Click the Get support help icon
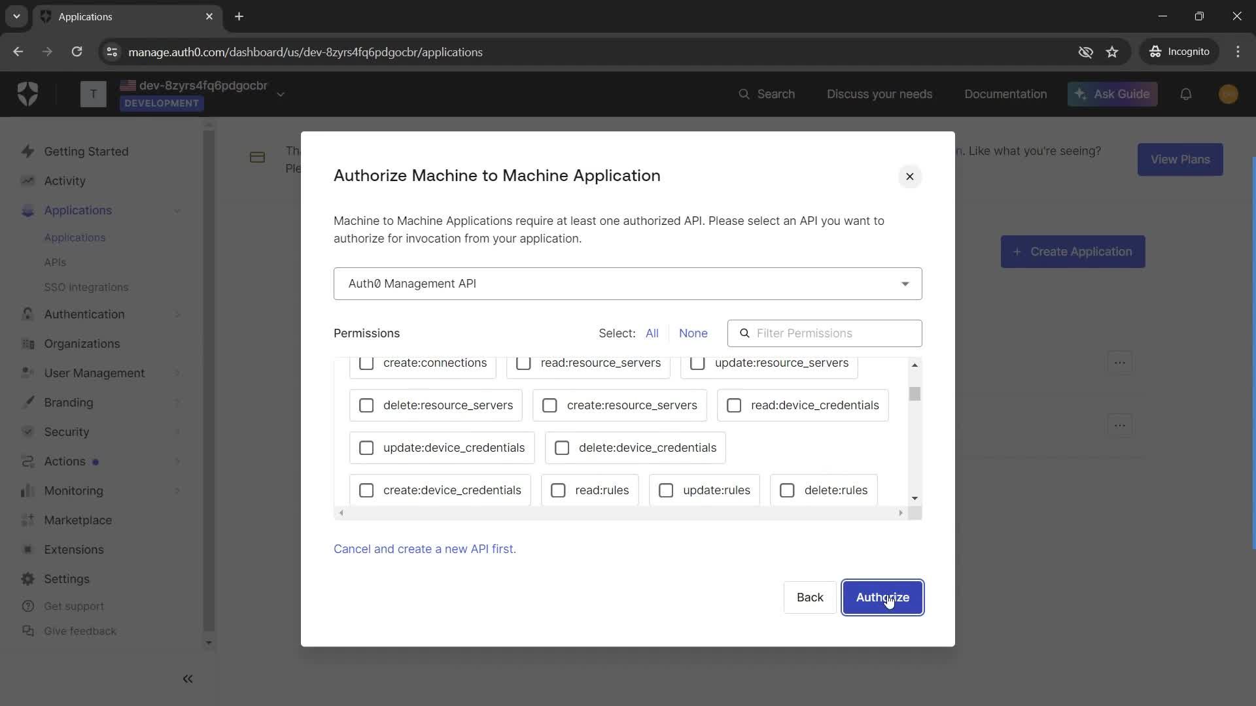Viewport: 1256px width, 706px height. tap(27, 607)
